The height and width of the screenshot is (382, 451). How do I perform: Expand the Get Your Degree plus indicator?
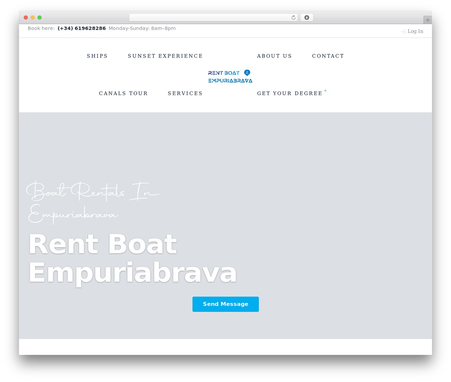click(x=325, y=91)
